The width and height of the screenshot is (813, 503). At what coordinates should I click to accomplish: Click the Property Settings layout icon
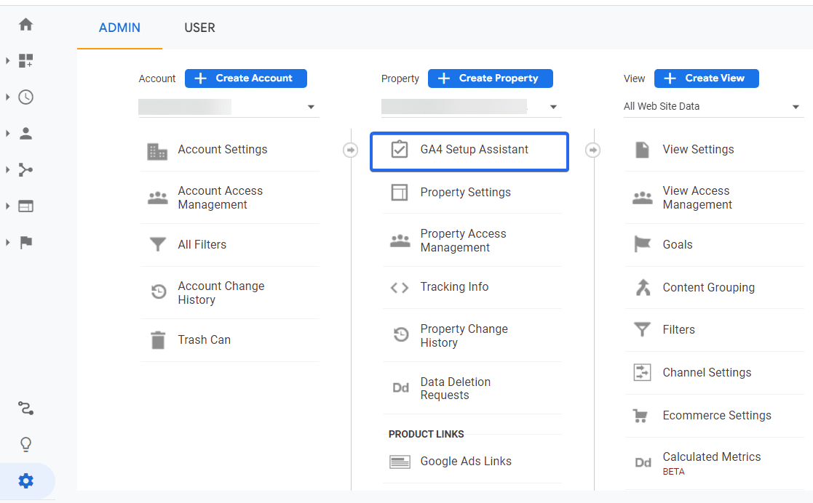pos(400,192)
